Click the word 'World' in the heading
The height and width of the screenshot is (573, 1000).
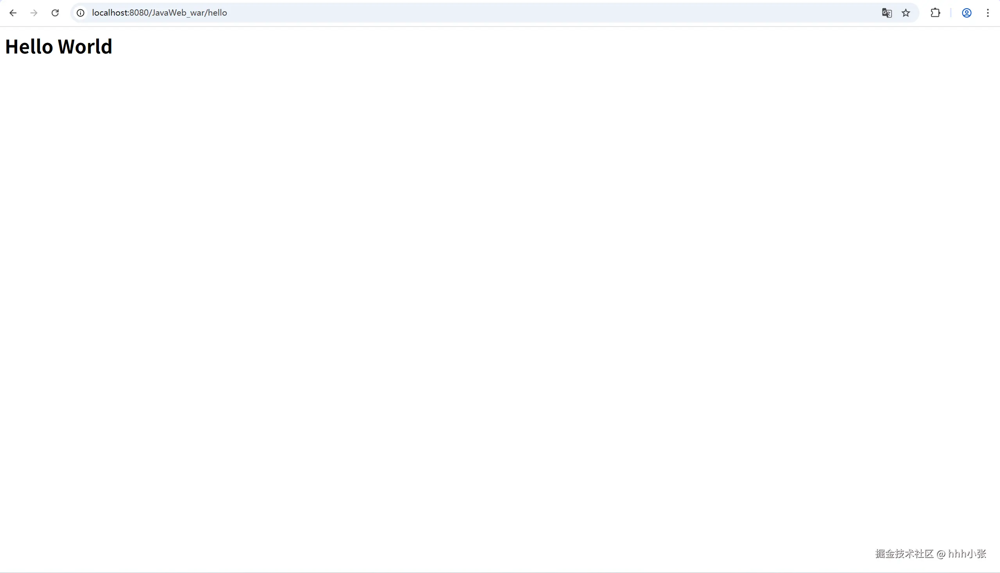coord(85,46)
